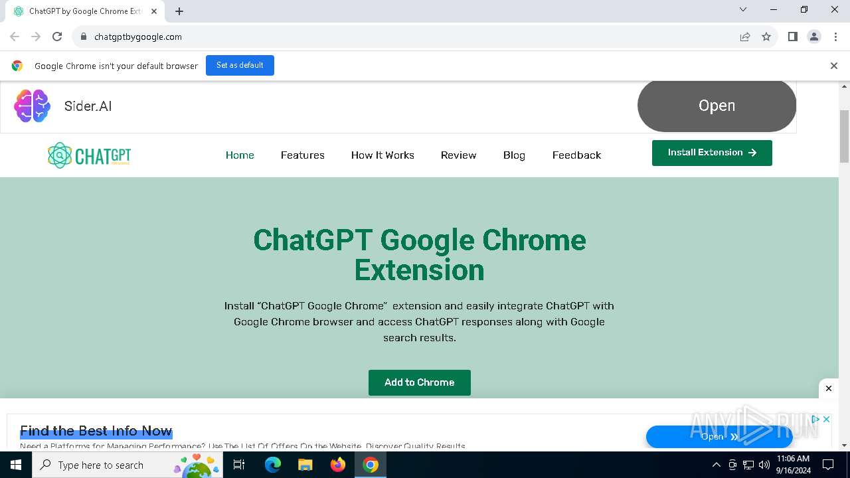
Task: Open the Find the Best Info Now ad link
Action: point(96,431)
